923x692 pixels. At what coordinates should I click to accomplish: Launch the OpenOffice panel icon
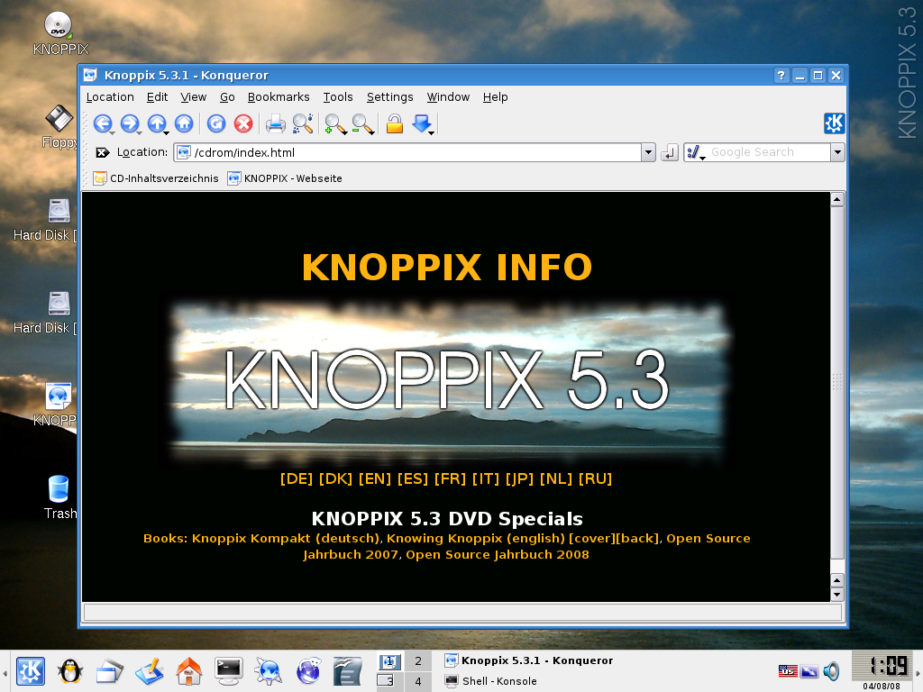pos(347,670)
